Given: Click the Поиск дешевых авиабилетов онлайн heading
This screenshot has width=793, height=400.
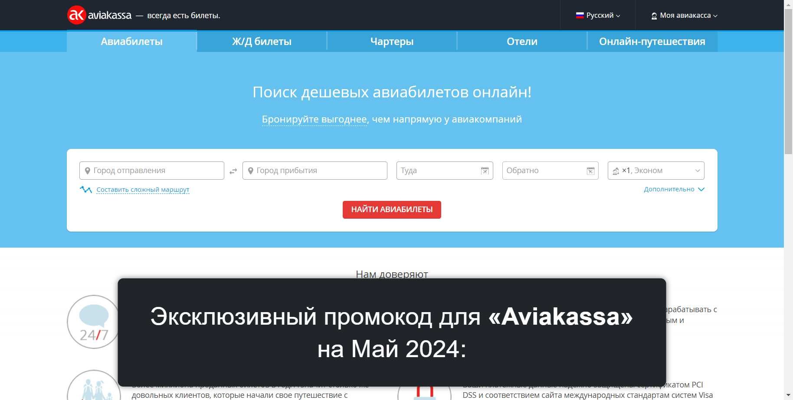Looking at the screenshot, I should tap(392, 92).
